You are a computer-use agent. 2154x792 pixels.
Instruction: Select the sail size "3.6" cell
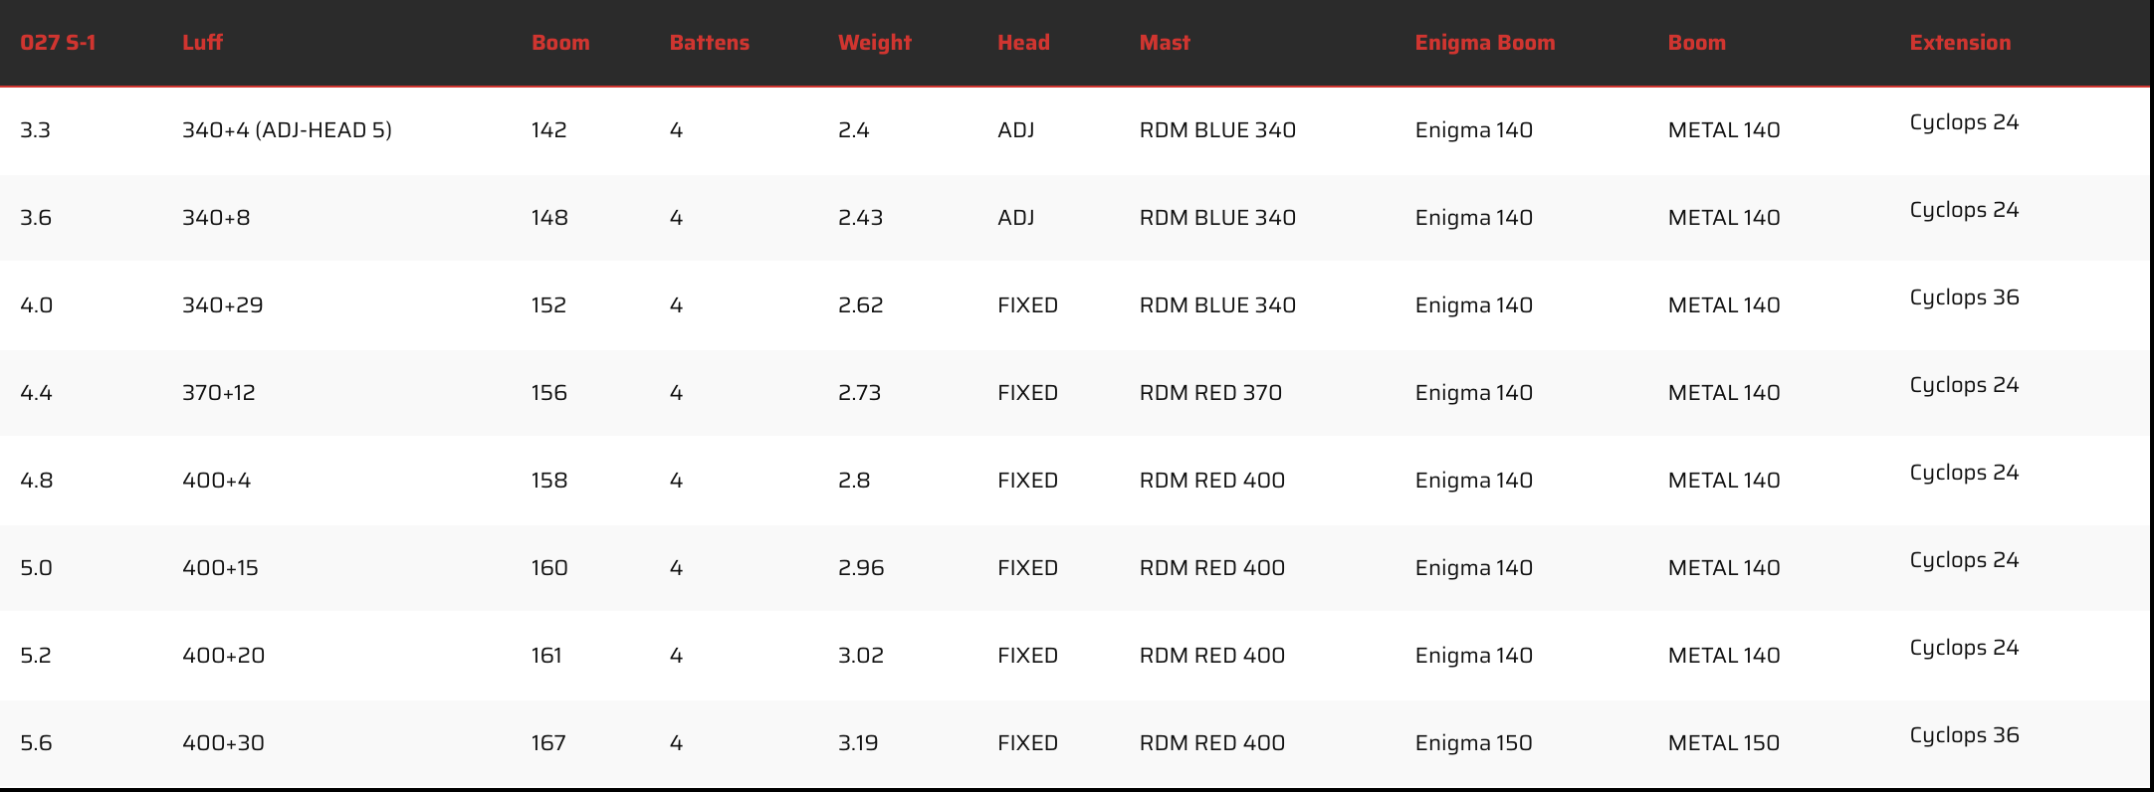tap(36, 218)
